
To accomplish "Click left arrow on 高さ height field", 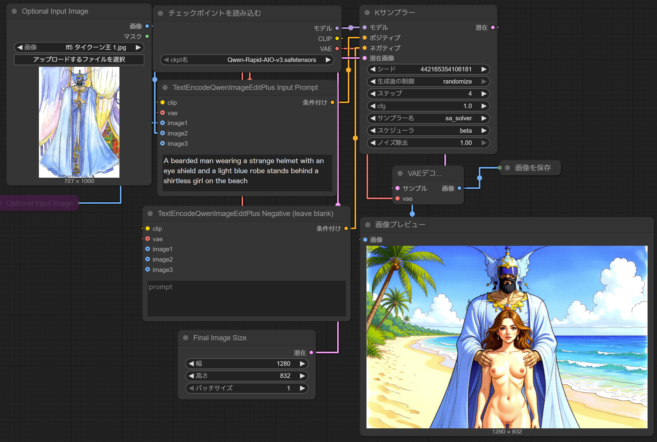I will 191,376.
